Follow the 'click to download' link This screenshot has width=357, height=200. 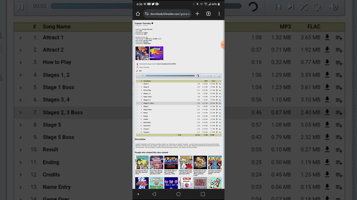click(x=166, y=64)
